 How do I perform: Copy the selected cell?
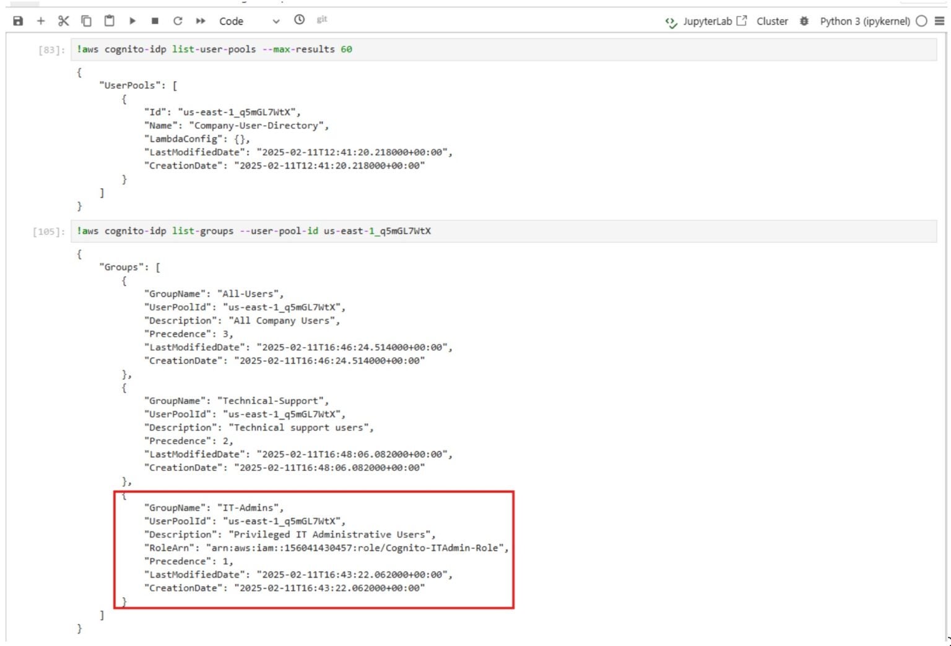coord(86,21)
